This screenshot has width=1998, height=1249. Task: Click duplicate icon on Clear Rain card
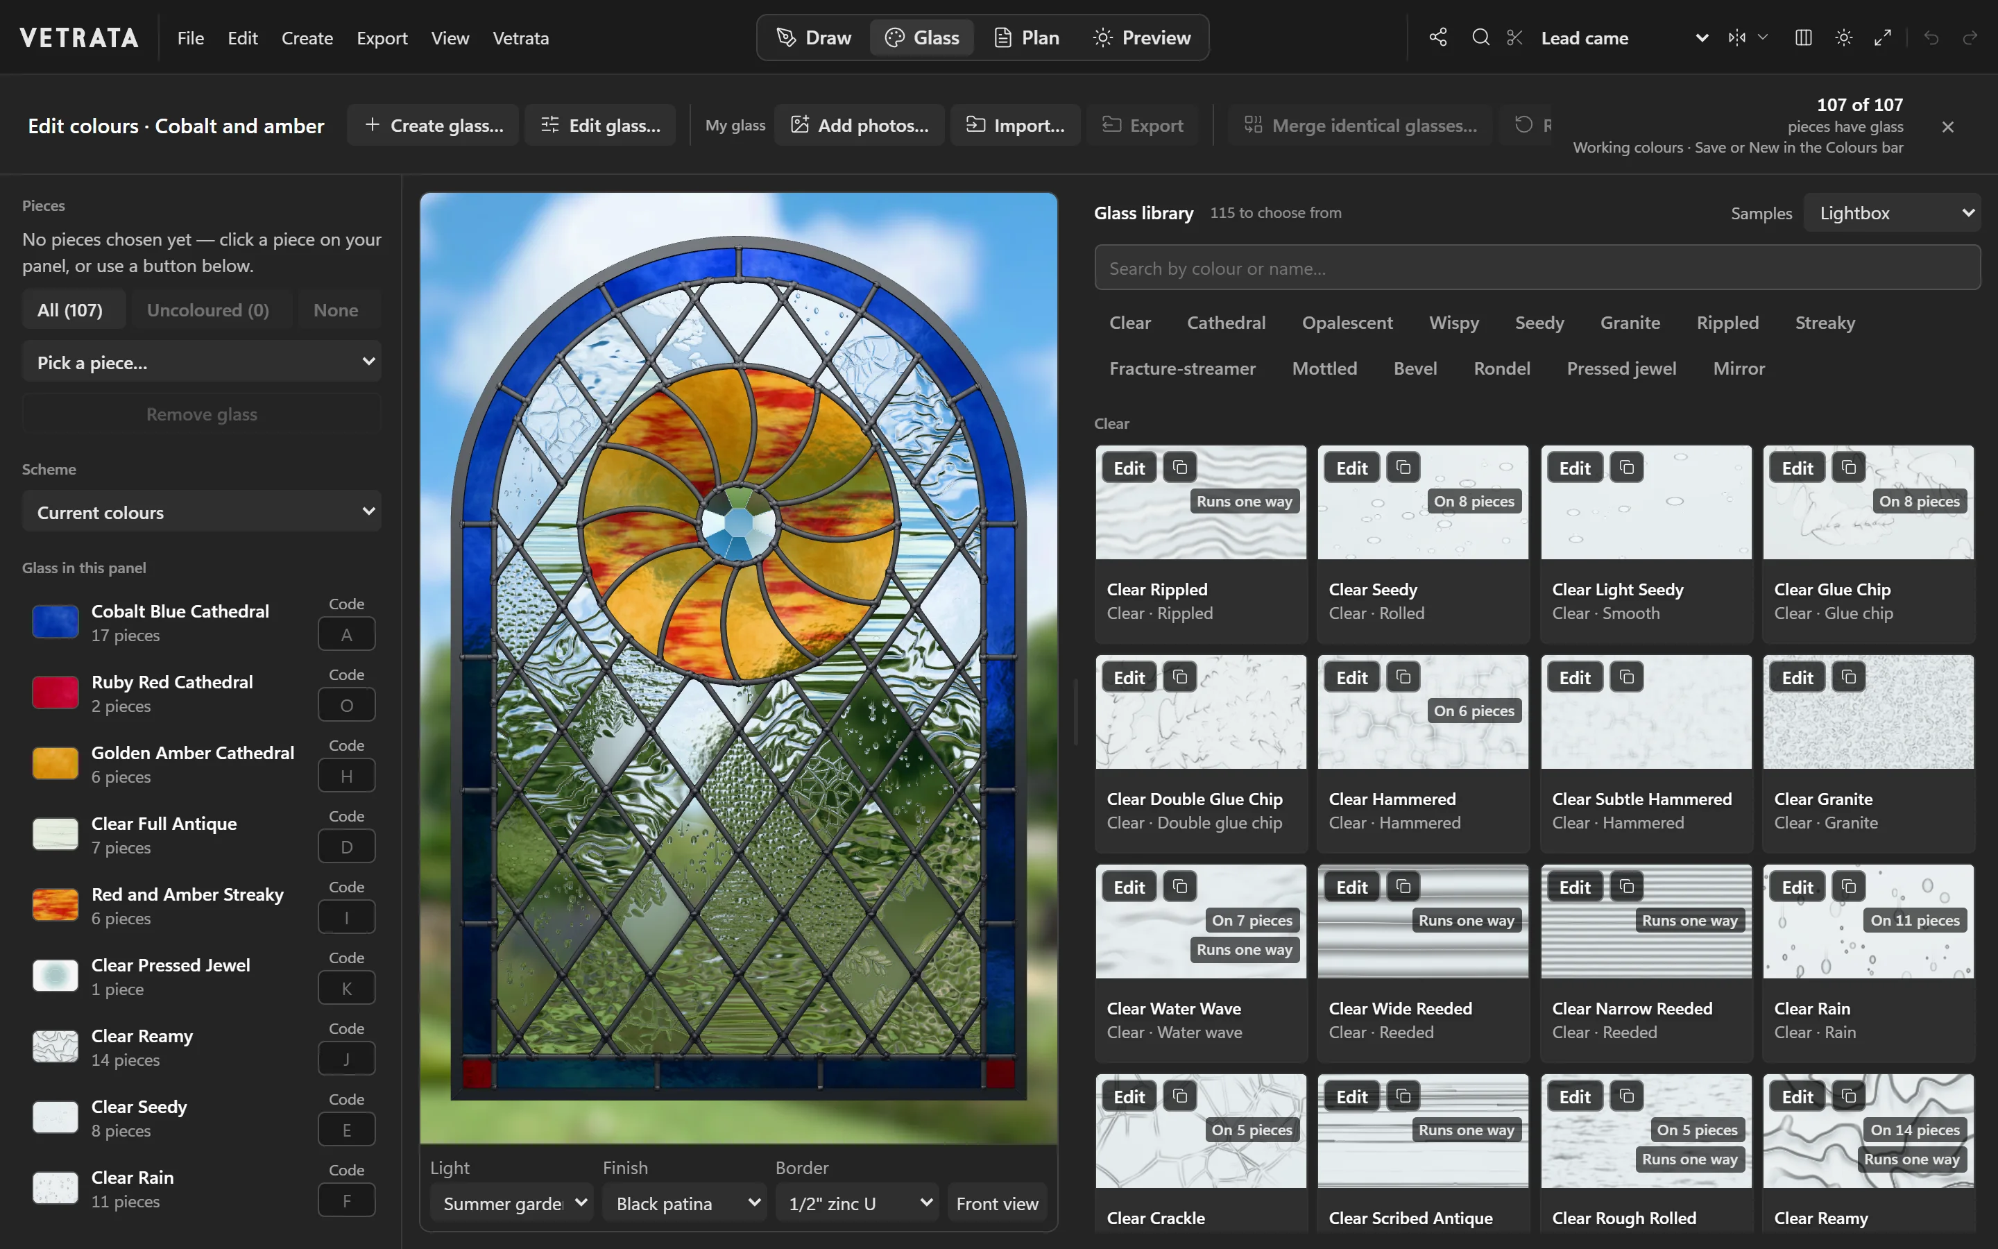pos(1849,886)
